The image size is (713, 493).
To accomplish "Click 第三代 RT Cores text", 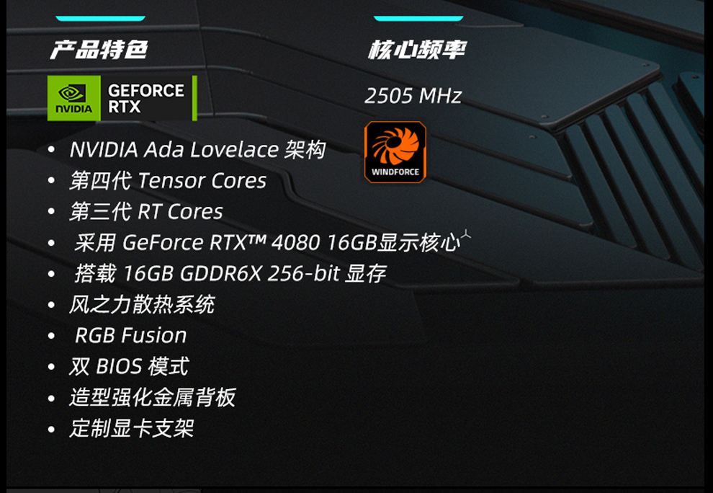I will (146, 212).
